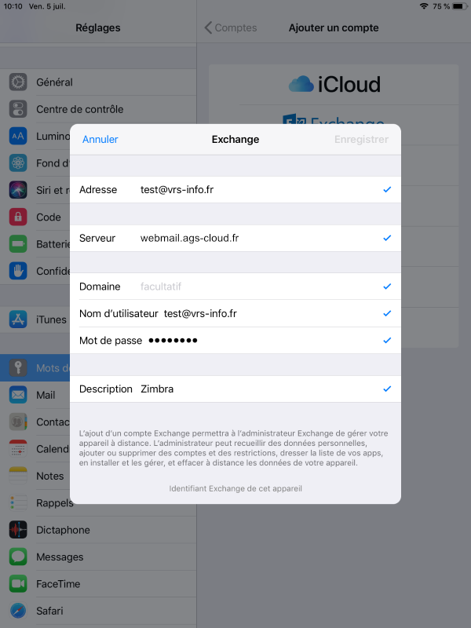Screen dimensions: 471x628
Task: Open Général in settings list
Action: 98,82
